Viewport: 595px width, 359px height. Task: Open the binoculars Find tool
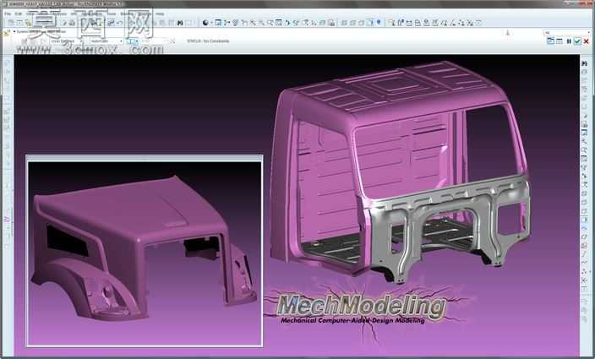pos(180,23)
